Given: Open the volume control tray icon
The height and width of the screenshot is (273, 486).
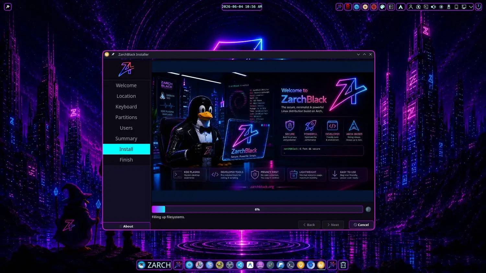Looking at the screenshot, I should (434, 7).
